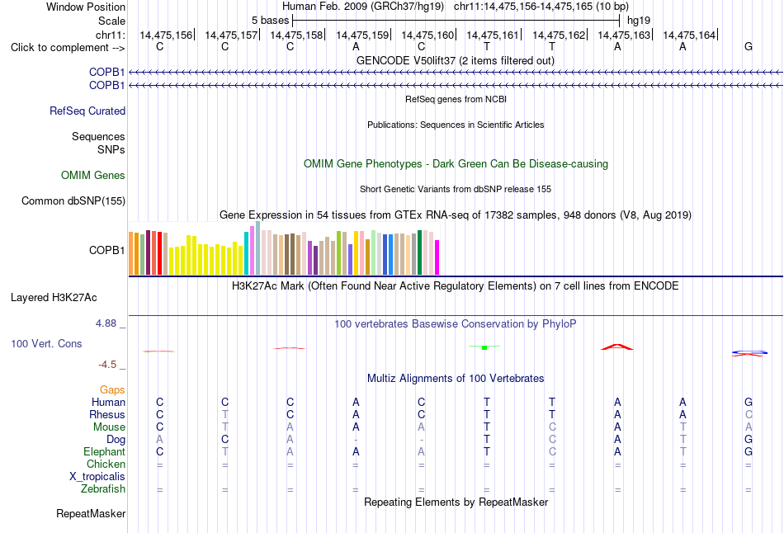Select the X_tropicalis species label

[97, 477]
